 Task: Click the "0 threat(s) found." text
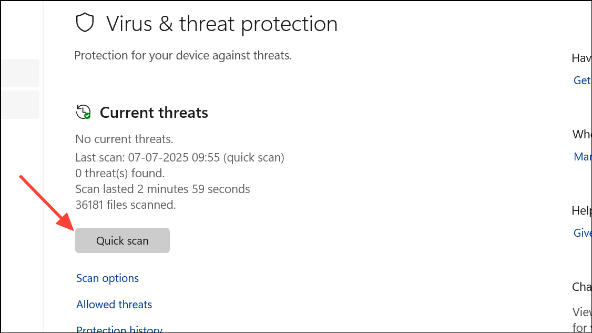click(x=120, y=173)
